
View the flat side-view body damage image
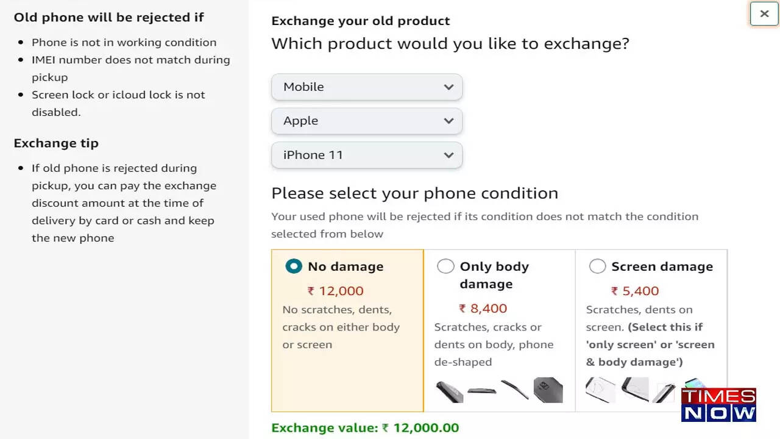point(481,391)
